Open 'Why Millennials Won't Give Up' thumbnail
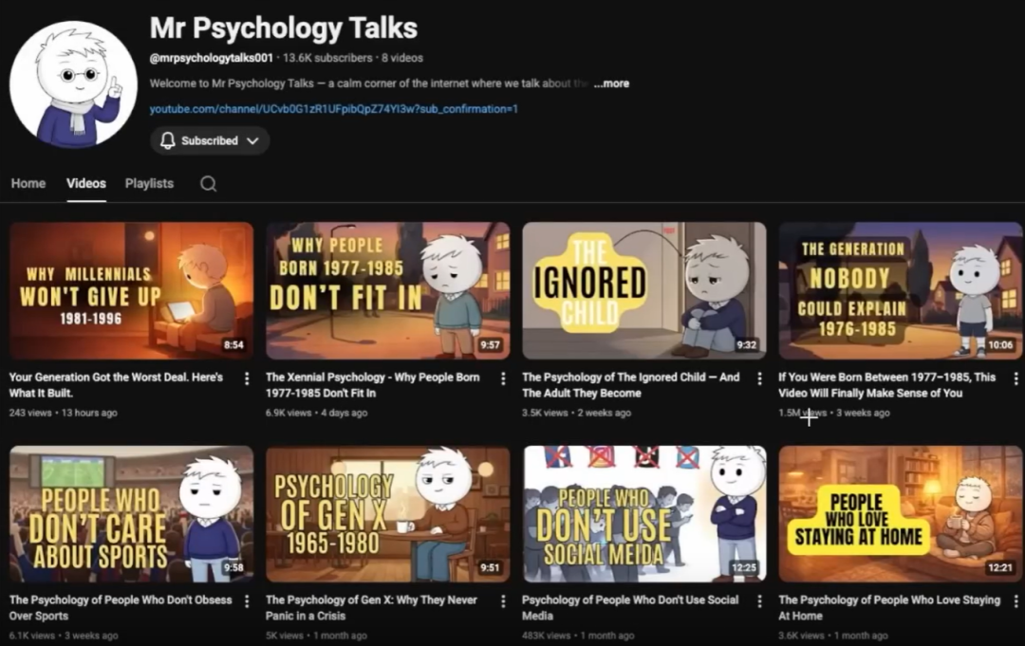The height and width of the screenshot is (646, 1025). pos(131,290)
